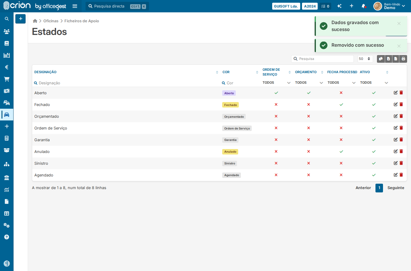Viewport: 411px width, 271px height.
Task: Open the euro finance sidebar icon
Action: coord(7,67)
